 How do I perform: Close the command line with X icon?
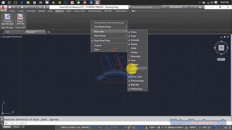pos(2,120)
